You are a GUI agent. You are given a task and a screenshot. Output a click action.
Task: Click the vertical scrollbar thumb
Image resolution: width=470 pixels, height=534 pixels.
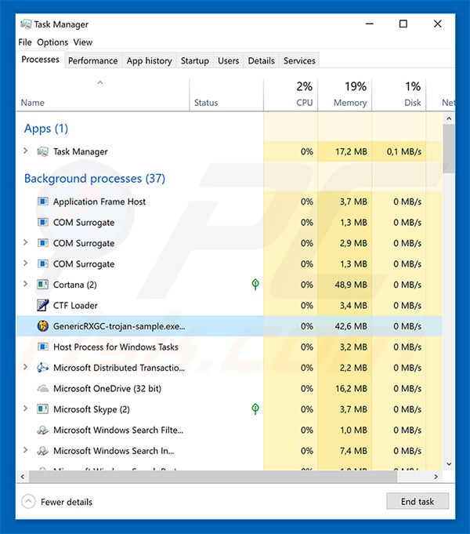pos(449,148)
